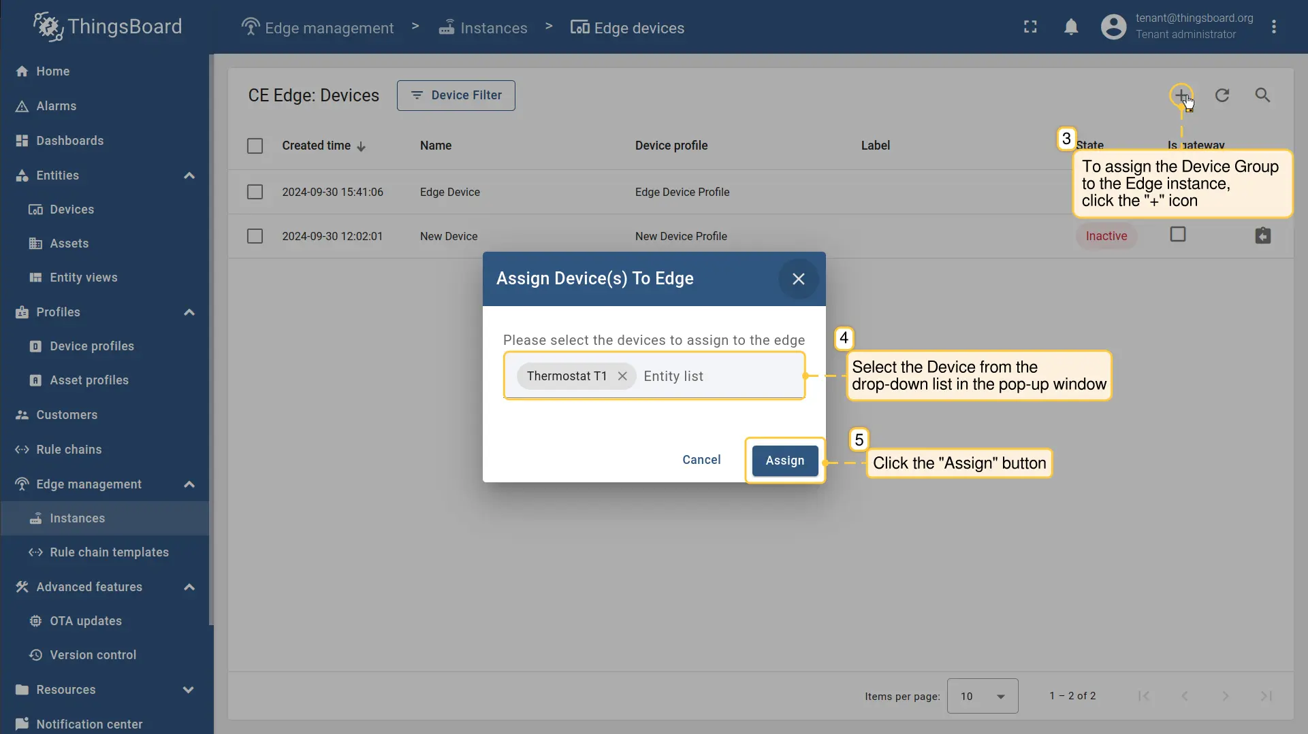
Task: Refresh the devices table
Action: (1222, 95)
